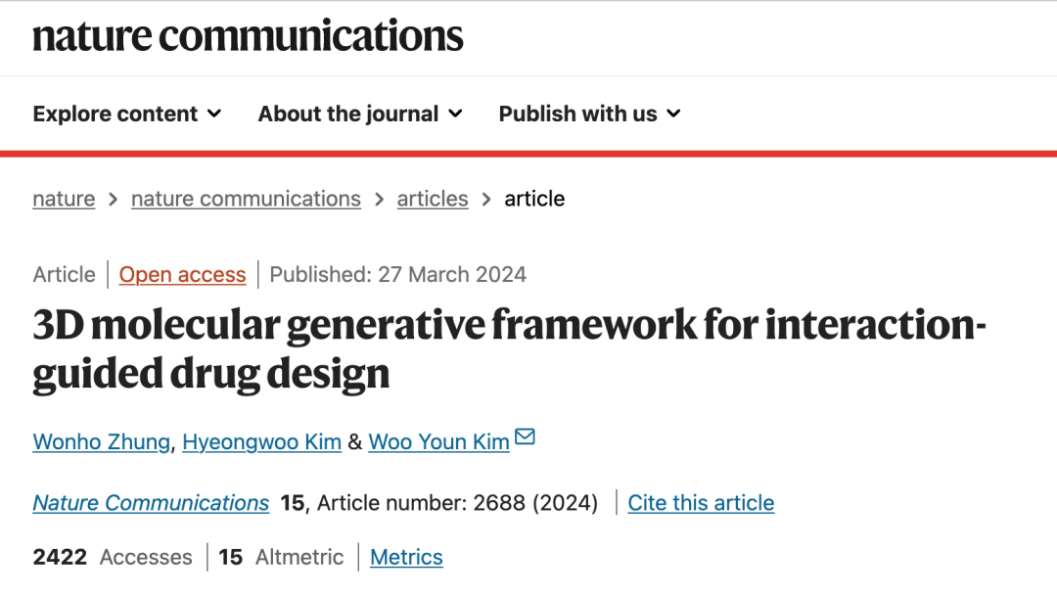Open the About the journal menu
1057x595 pixels.
pyautogui.click(x=360, y=114)
